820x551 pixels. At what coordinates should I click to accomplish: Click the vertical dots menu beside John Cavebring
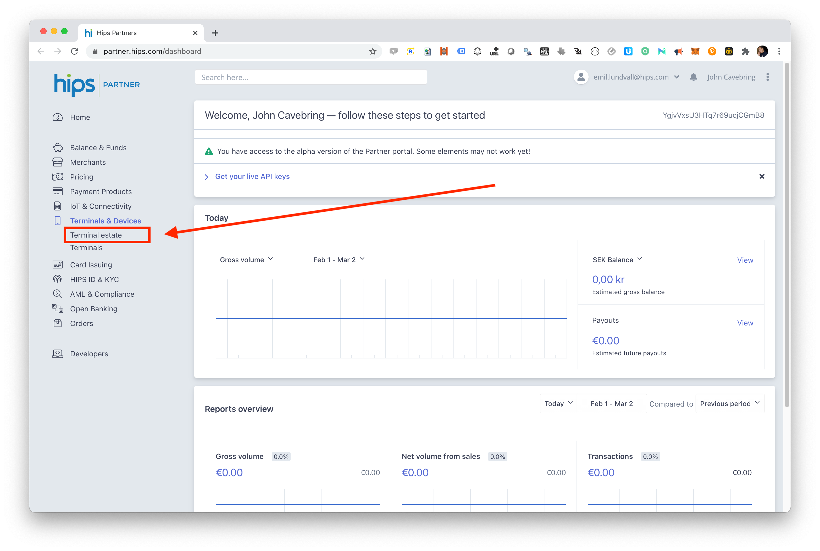(x=767, y=77)
